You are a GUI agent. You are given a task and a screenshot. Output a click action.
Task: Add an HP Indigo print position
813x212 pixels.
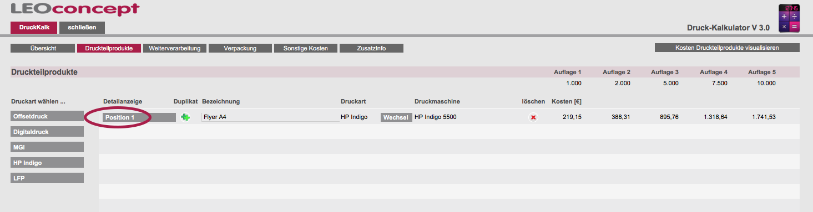tap(47, 162)
